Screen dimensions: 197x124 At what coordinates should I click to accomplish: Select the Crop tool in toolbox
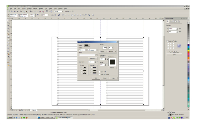(x=8, y=26)
